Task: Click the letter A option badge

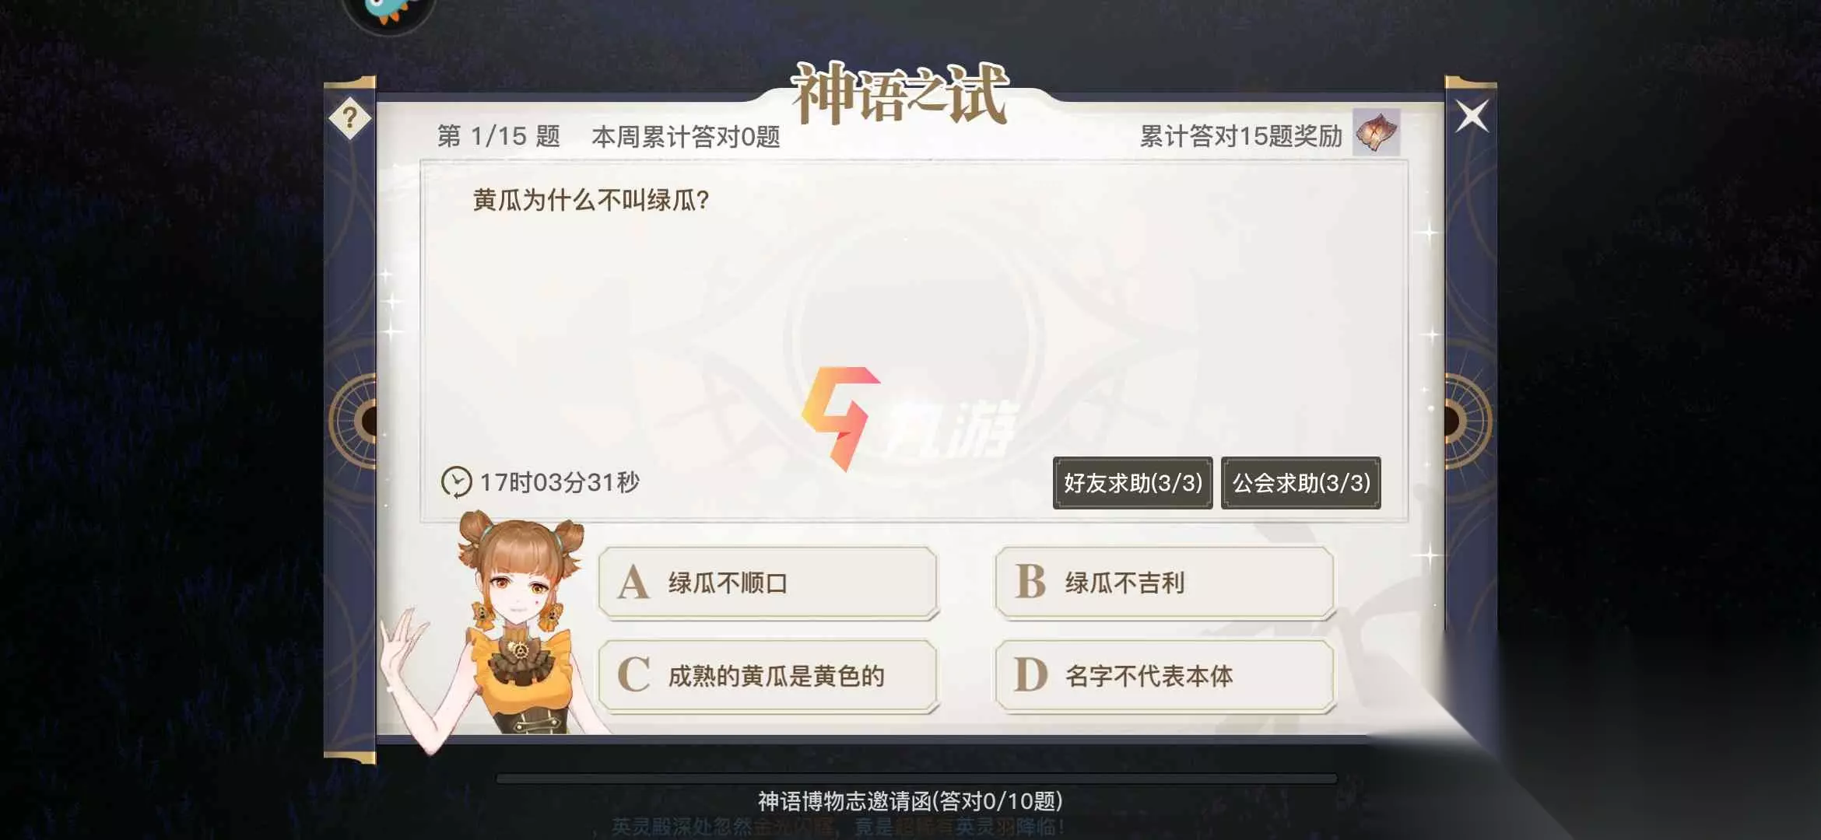Action: click(x=633, y=583)
